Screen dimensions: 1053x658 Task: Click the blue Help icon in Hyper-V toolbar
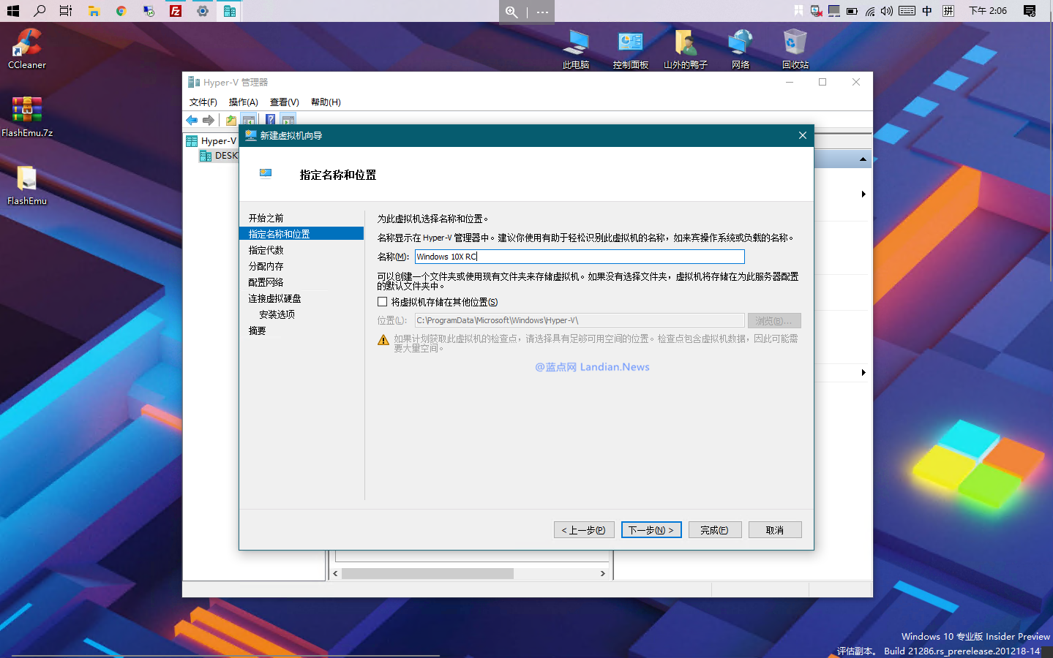point(270,120)
